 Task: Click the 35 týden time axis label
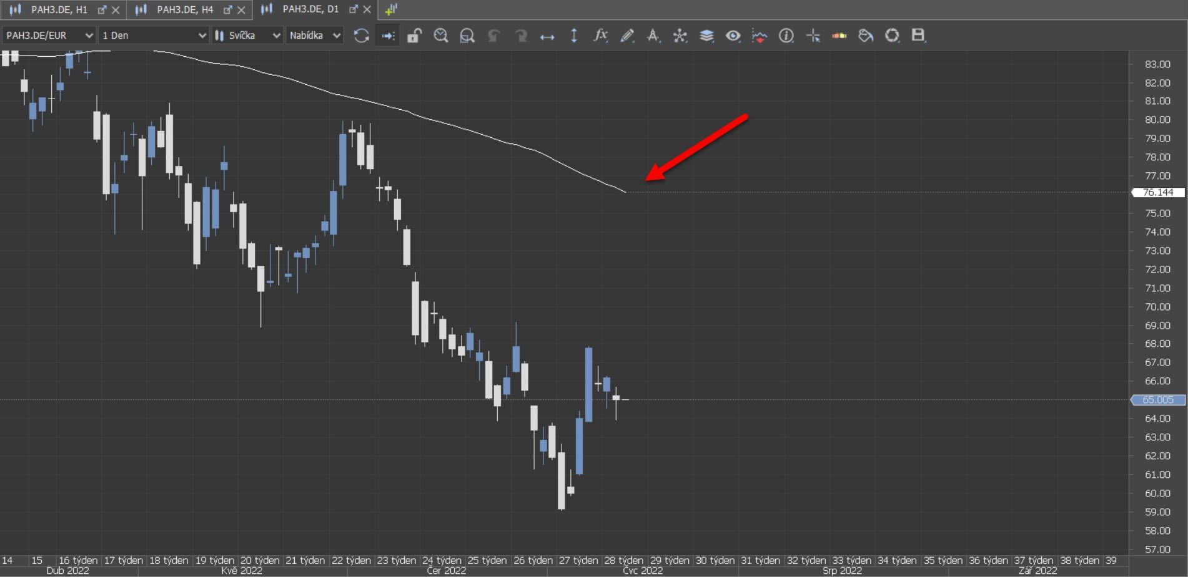[x=943, y=560]
